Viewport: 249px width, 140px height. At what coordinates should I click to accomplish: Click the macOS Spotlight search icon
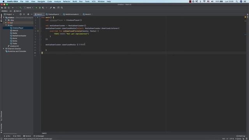[237, 2]
